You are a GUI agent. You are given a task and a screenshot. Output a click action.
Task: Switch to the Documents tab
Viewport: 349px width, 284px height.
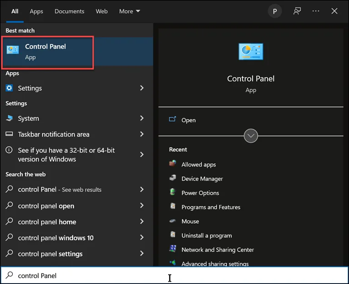pyautogui.click(x=70, y=11)
